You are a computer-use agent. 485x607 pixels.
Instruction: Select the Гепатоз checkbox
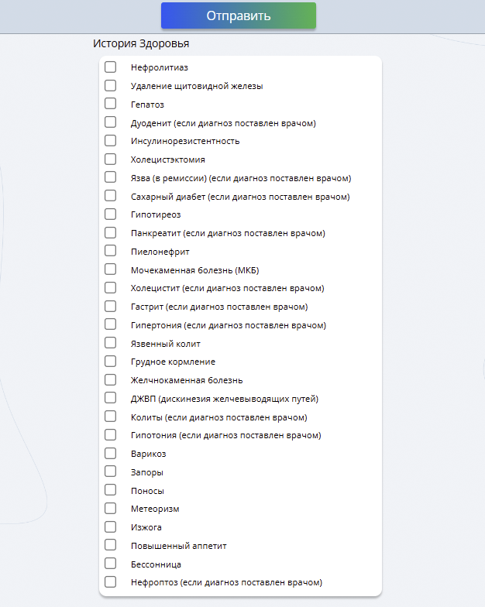click(110, 104)
